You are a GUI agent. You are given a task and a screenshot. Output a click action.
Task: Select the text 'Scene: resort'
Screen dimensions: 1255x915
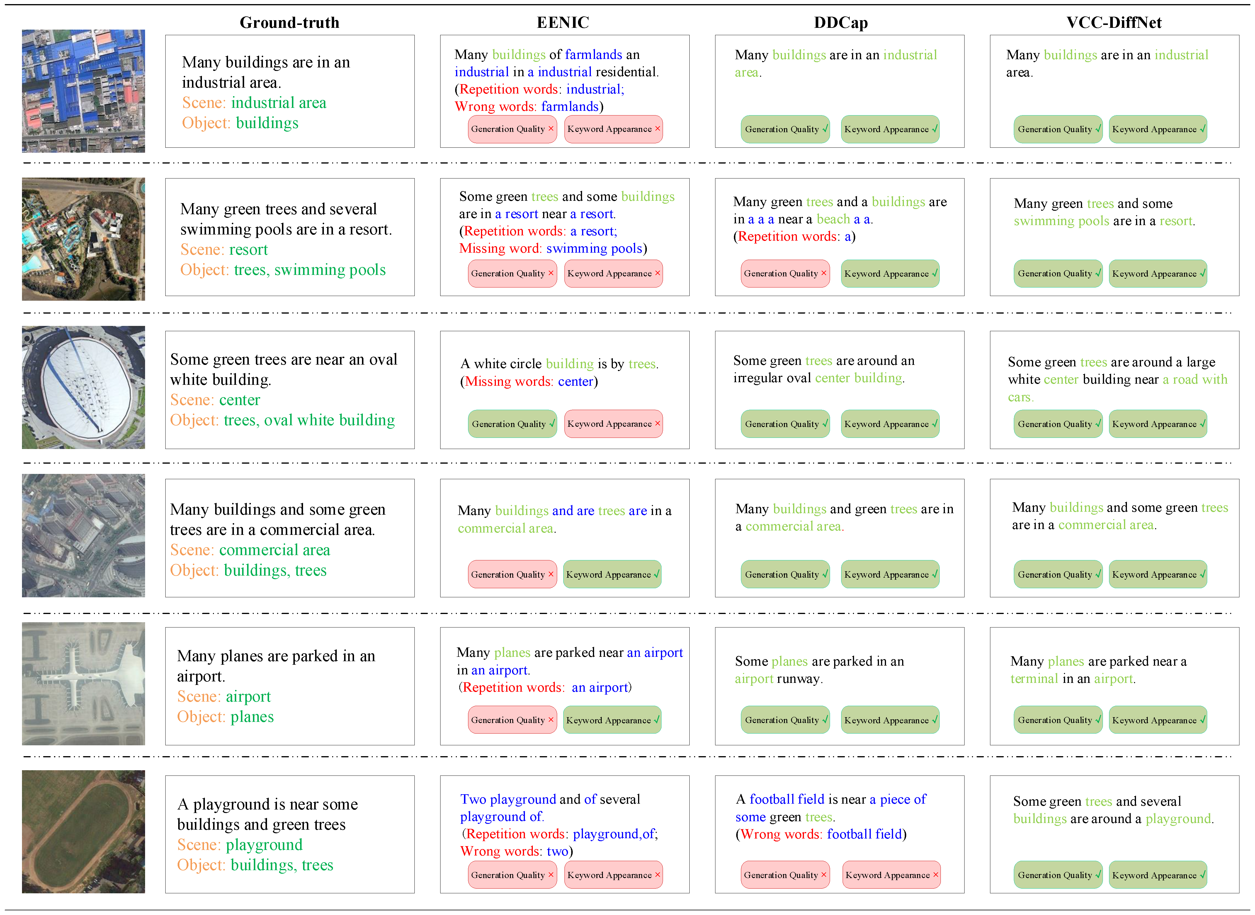(224, 250)
